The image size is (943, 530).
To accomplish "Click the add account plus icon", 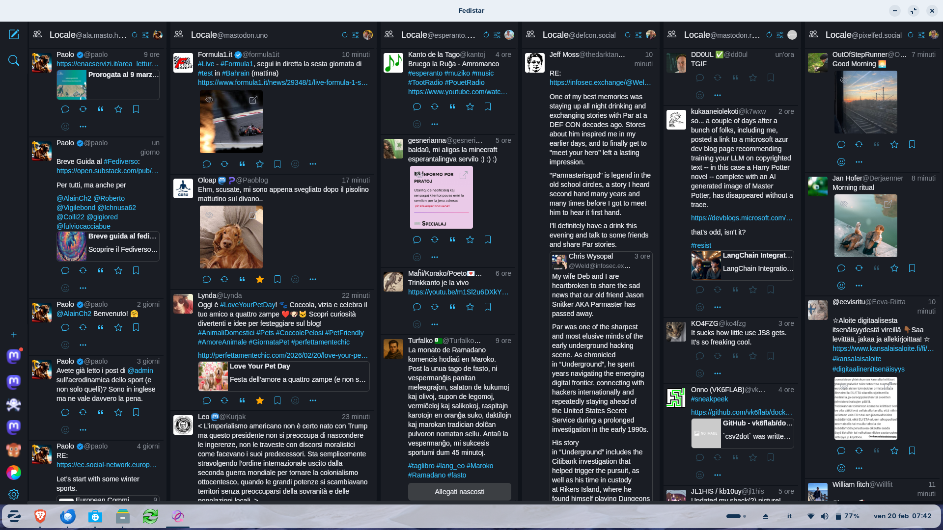I will tap(14, 335).
